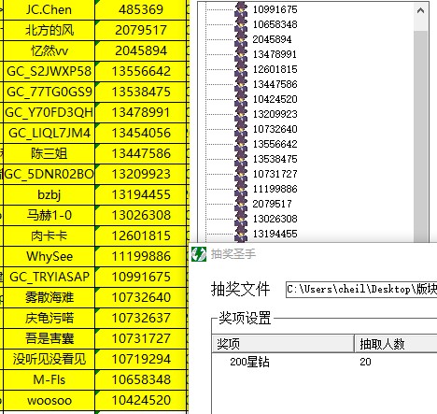Select tree entry 13478991

275,54
